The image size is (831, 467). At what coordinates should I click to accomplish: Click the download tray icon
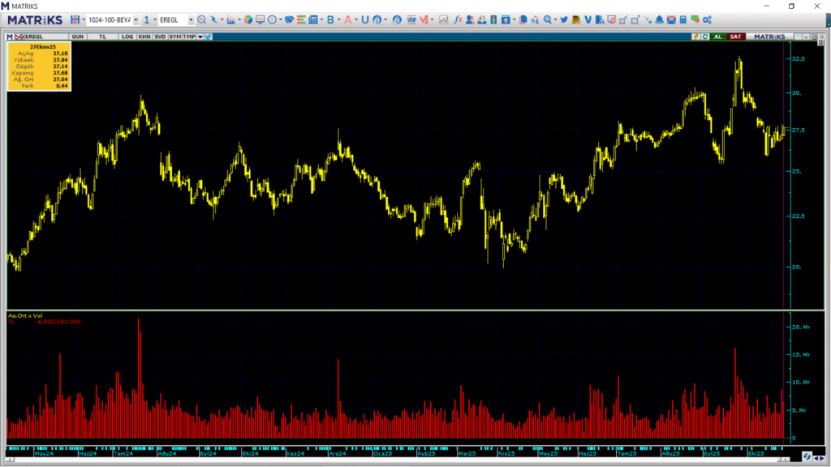482,19
